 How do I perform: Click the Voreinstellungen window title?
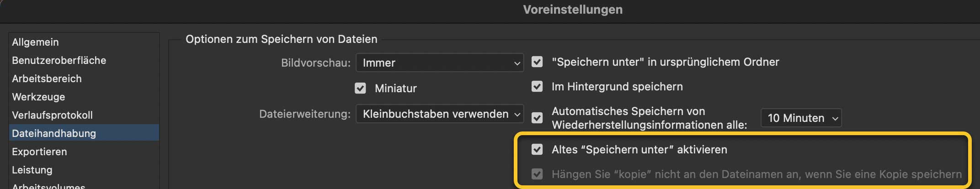click(572, 10)
